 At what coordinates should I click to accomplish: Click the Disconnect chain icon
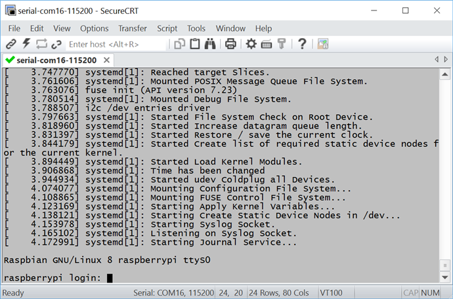(56, 44)
